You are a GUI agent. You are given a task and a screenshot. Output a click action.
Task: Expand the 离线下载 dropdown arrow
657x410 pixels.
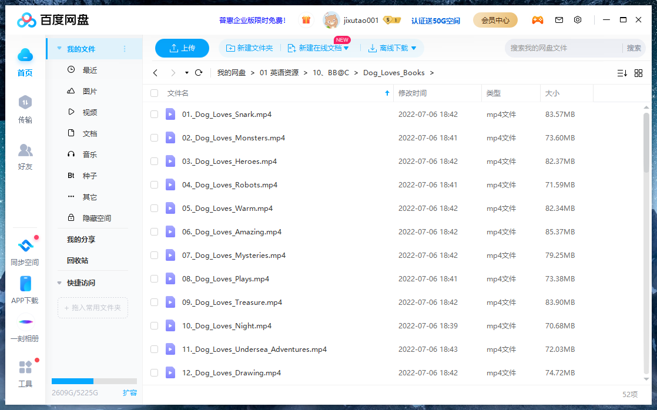(x=414, y=48)
